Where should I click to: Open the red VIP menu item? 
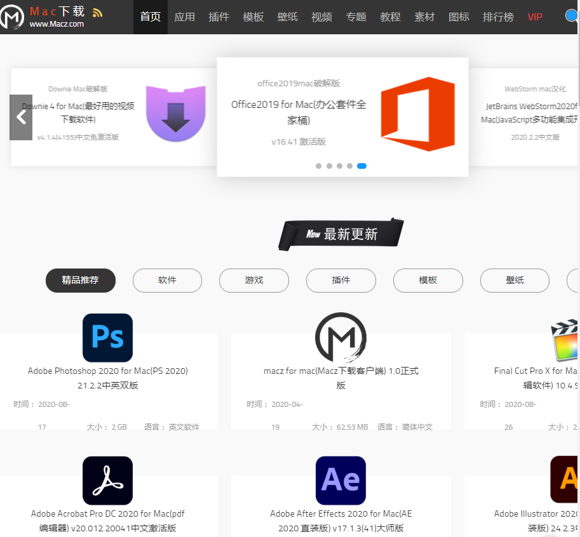(x=535, y=17)
